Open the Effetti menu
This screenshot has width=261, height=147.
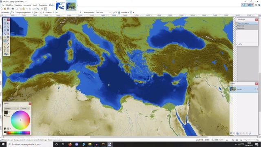click(x=51, y=5)
